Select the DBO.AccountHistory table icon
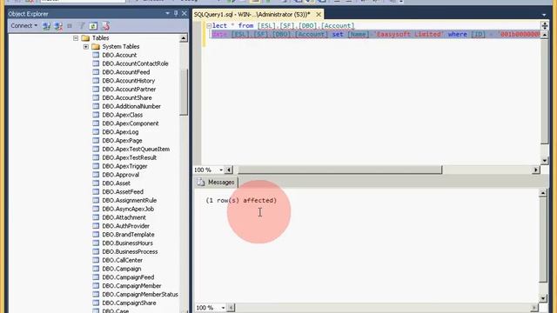The image size is (557, 313). [96, 81]
